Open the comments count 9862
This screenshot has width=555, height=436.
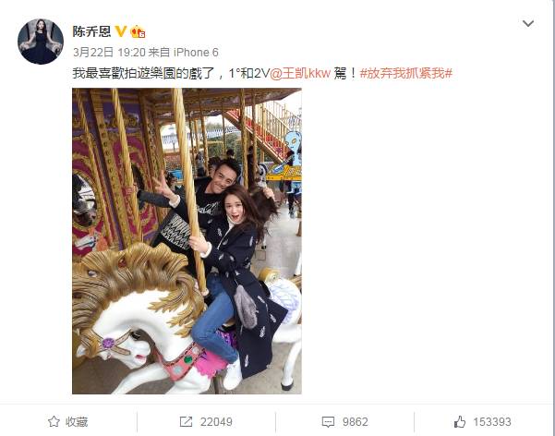(356, 422)
